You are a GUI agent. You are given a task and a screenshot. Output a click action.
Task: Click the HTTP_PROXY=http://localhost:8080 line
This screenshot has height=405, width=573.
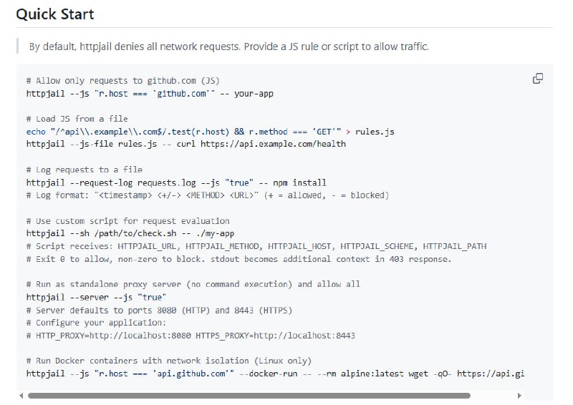click(x=191, y=335)
